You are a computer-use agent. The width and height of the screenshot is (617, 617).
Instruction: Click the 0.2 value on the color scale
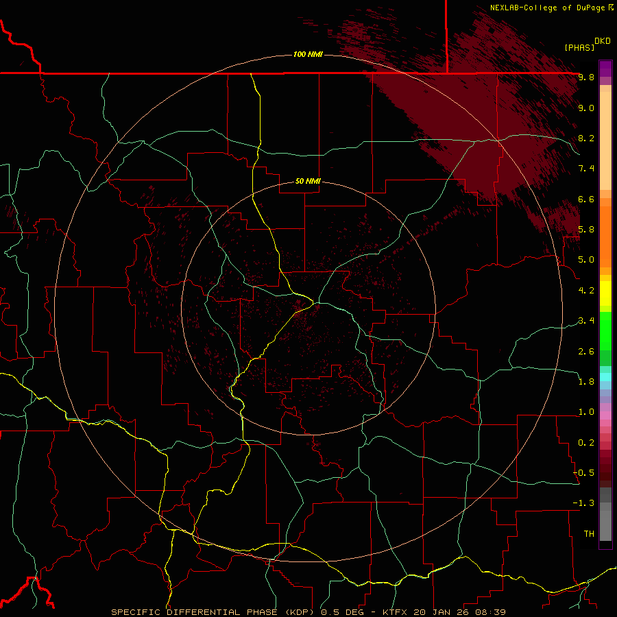click(x=586, y=442)
